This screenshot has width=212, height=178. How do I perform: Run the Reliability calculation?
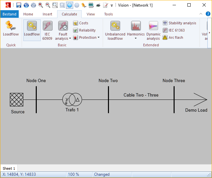(84, 30)
